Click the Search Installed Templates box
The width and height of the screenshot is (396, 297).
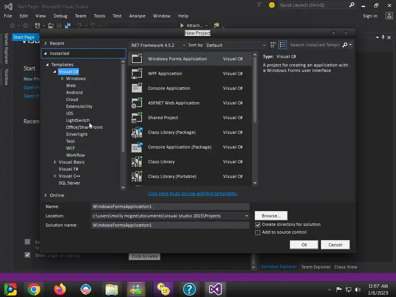[315, 45]
